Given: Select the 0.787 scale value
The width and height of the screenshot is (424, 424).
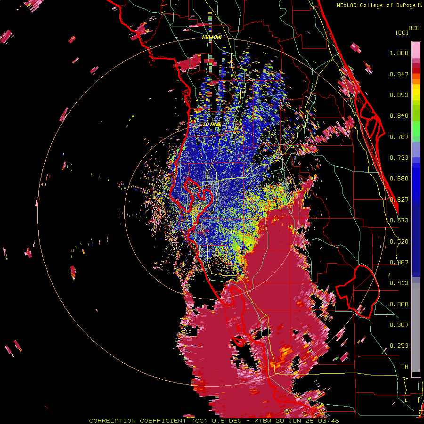Looking at the screenshot, I should [399, 137].
